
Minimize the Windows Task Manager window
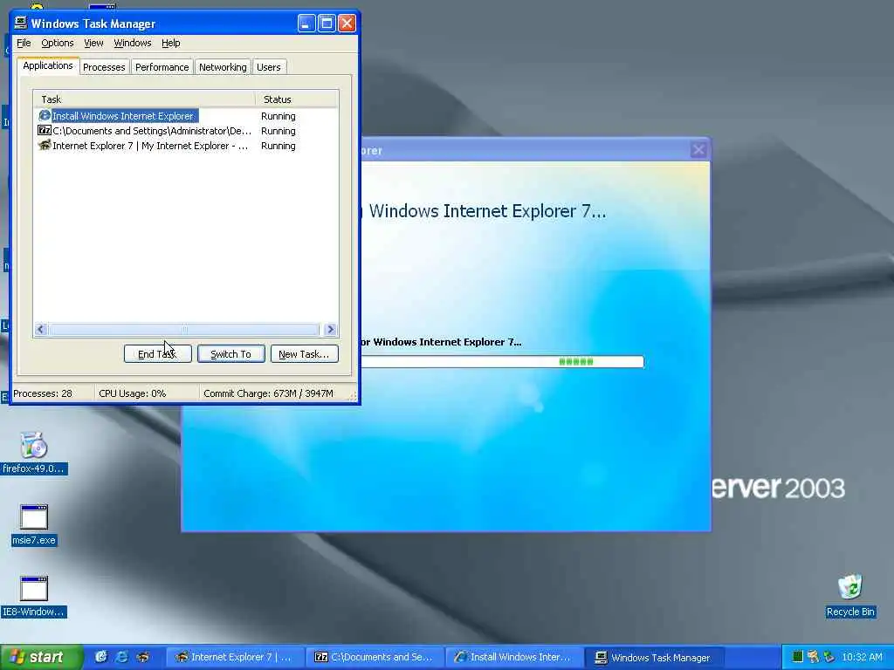306,24
